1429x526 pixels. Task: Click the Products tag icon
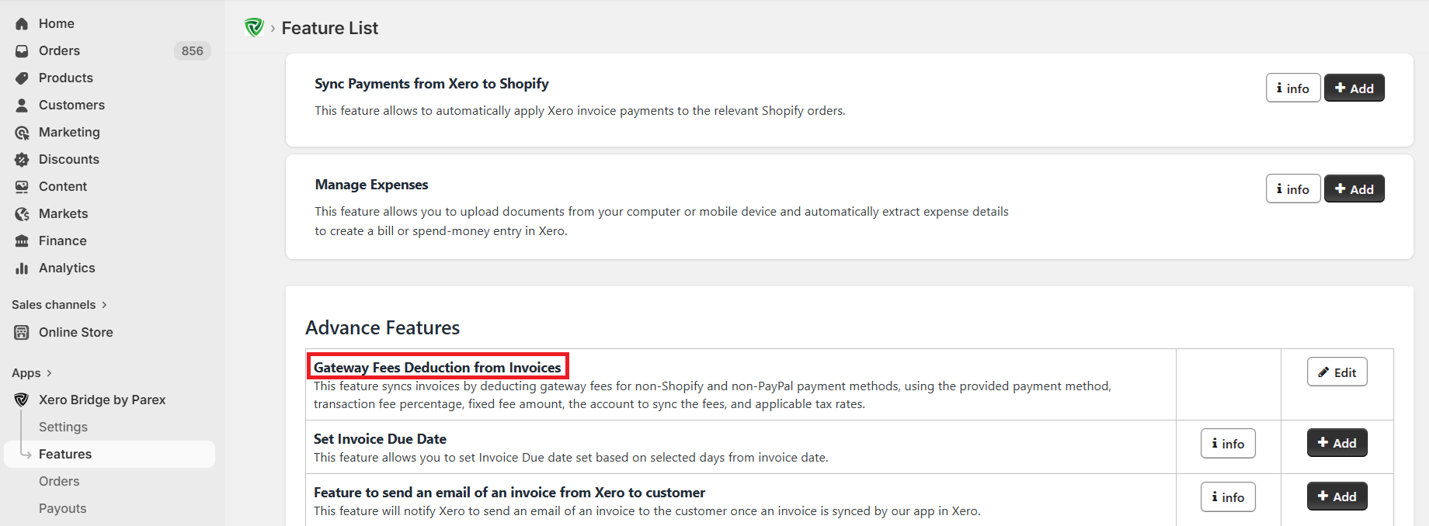22,78
